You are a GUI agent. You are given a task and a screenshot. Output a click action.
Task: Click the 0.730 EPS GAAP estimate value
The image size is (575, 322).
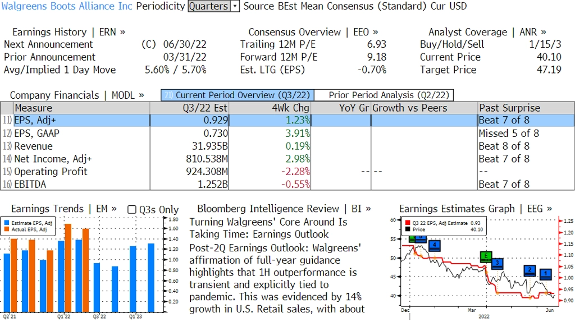click(216, 134)
